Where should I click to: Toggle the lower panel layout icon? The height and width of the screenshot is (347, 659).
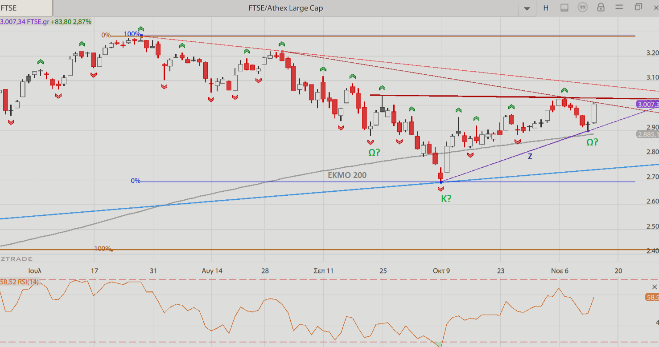pyautogui.click(x=564, y=8)
